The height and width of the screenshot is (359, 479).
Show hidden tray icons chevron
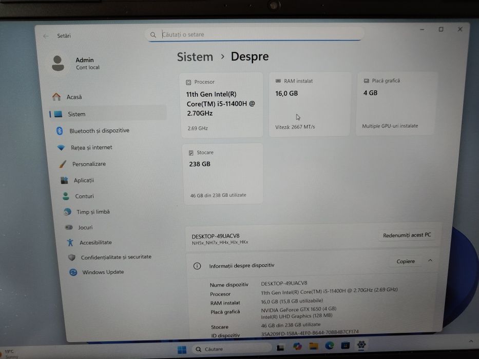click(x=471, y=341)
